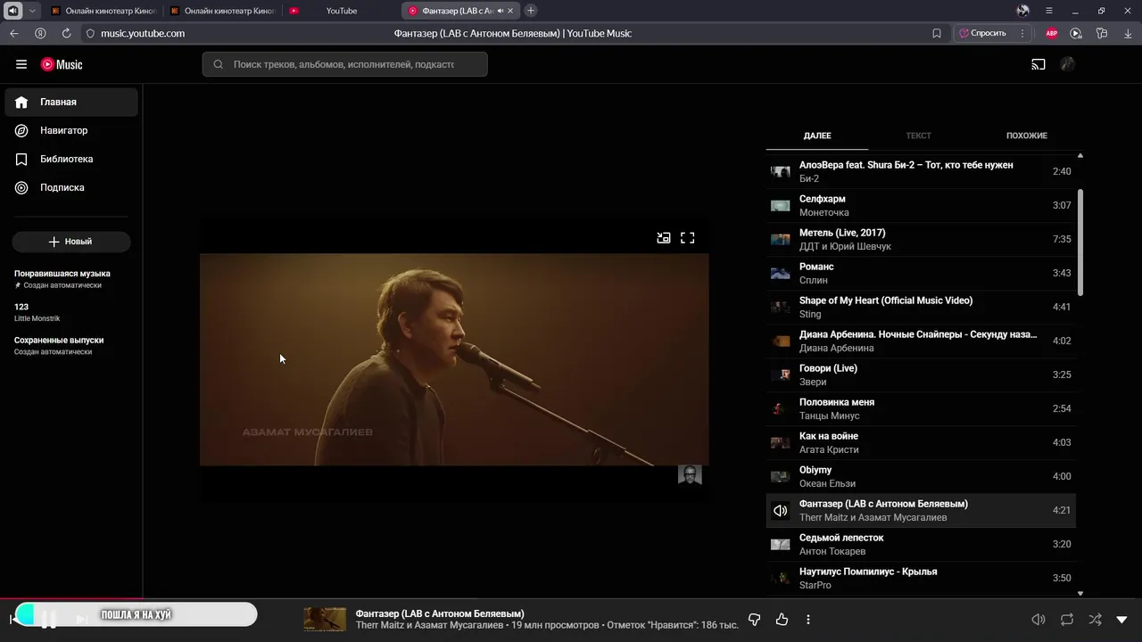Open the YouTube Music hamburger menu
Image resolution: width=1142 pixels, height=642 pixels.
coord(21,64)
